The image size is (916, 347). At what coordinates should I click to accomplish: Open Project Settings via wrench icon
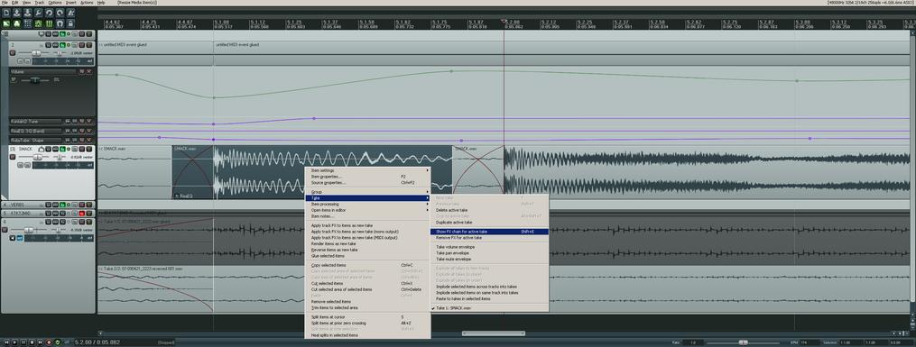click(x=39, y=13)
